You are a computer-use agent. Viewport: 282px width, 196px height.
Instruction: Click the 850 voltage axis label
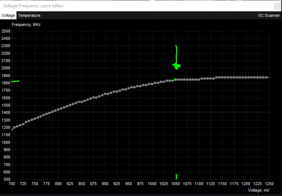[x=82, y=184]
